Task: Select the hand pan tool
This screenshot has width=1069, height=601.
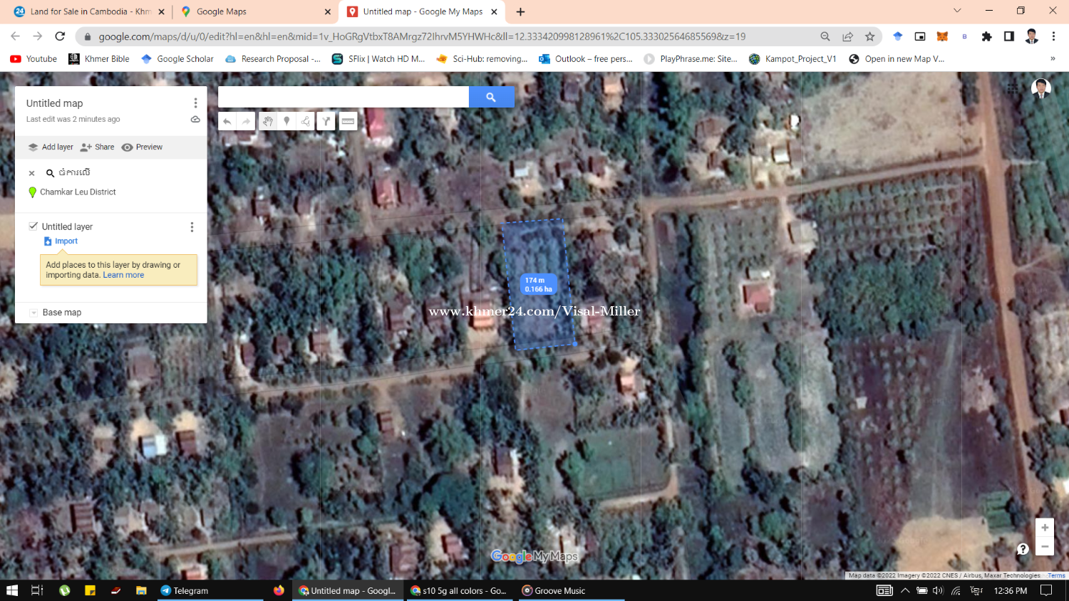Action: tap(267, 122)
